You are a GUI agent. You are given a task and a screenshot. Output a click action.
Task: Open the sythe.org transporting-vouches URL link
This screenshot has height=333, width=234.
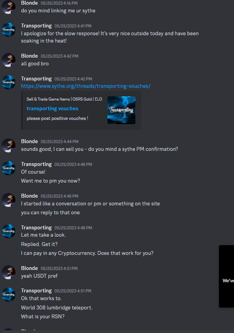[86, 86]
